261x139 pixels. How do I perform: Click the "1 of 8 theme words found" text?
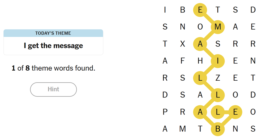click(x=53, y=68)
